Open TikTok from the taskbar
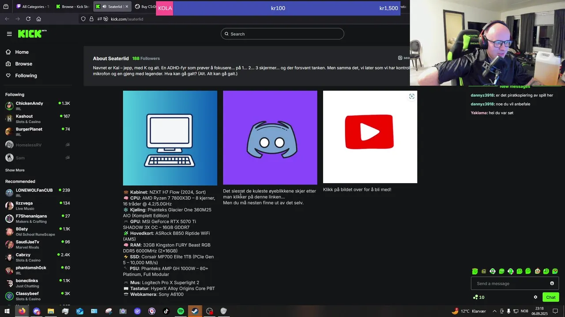565x317 pixels. (x=166, y=311)
